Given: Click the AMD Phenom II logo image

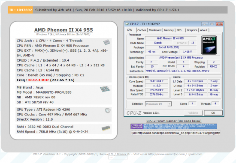Looking at the screenshot, I should coord(209,45).
